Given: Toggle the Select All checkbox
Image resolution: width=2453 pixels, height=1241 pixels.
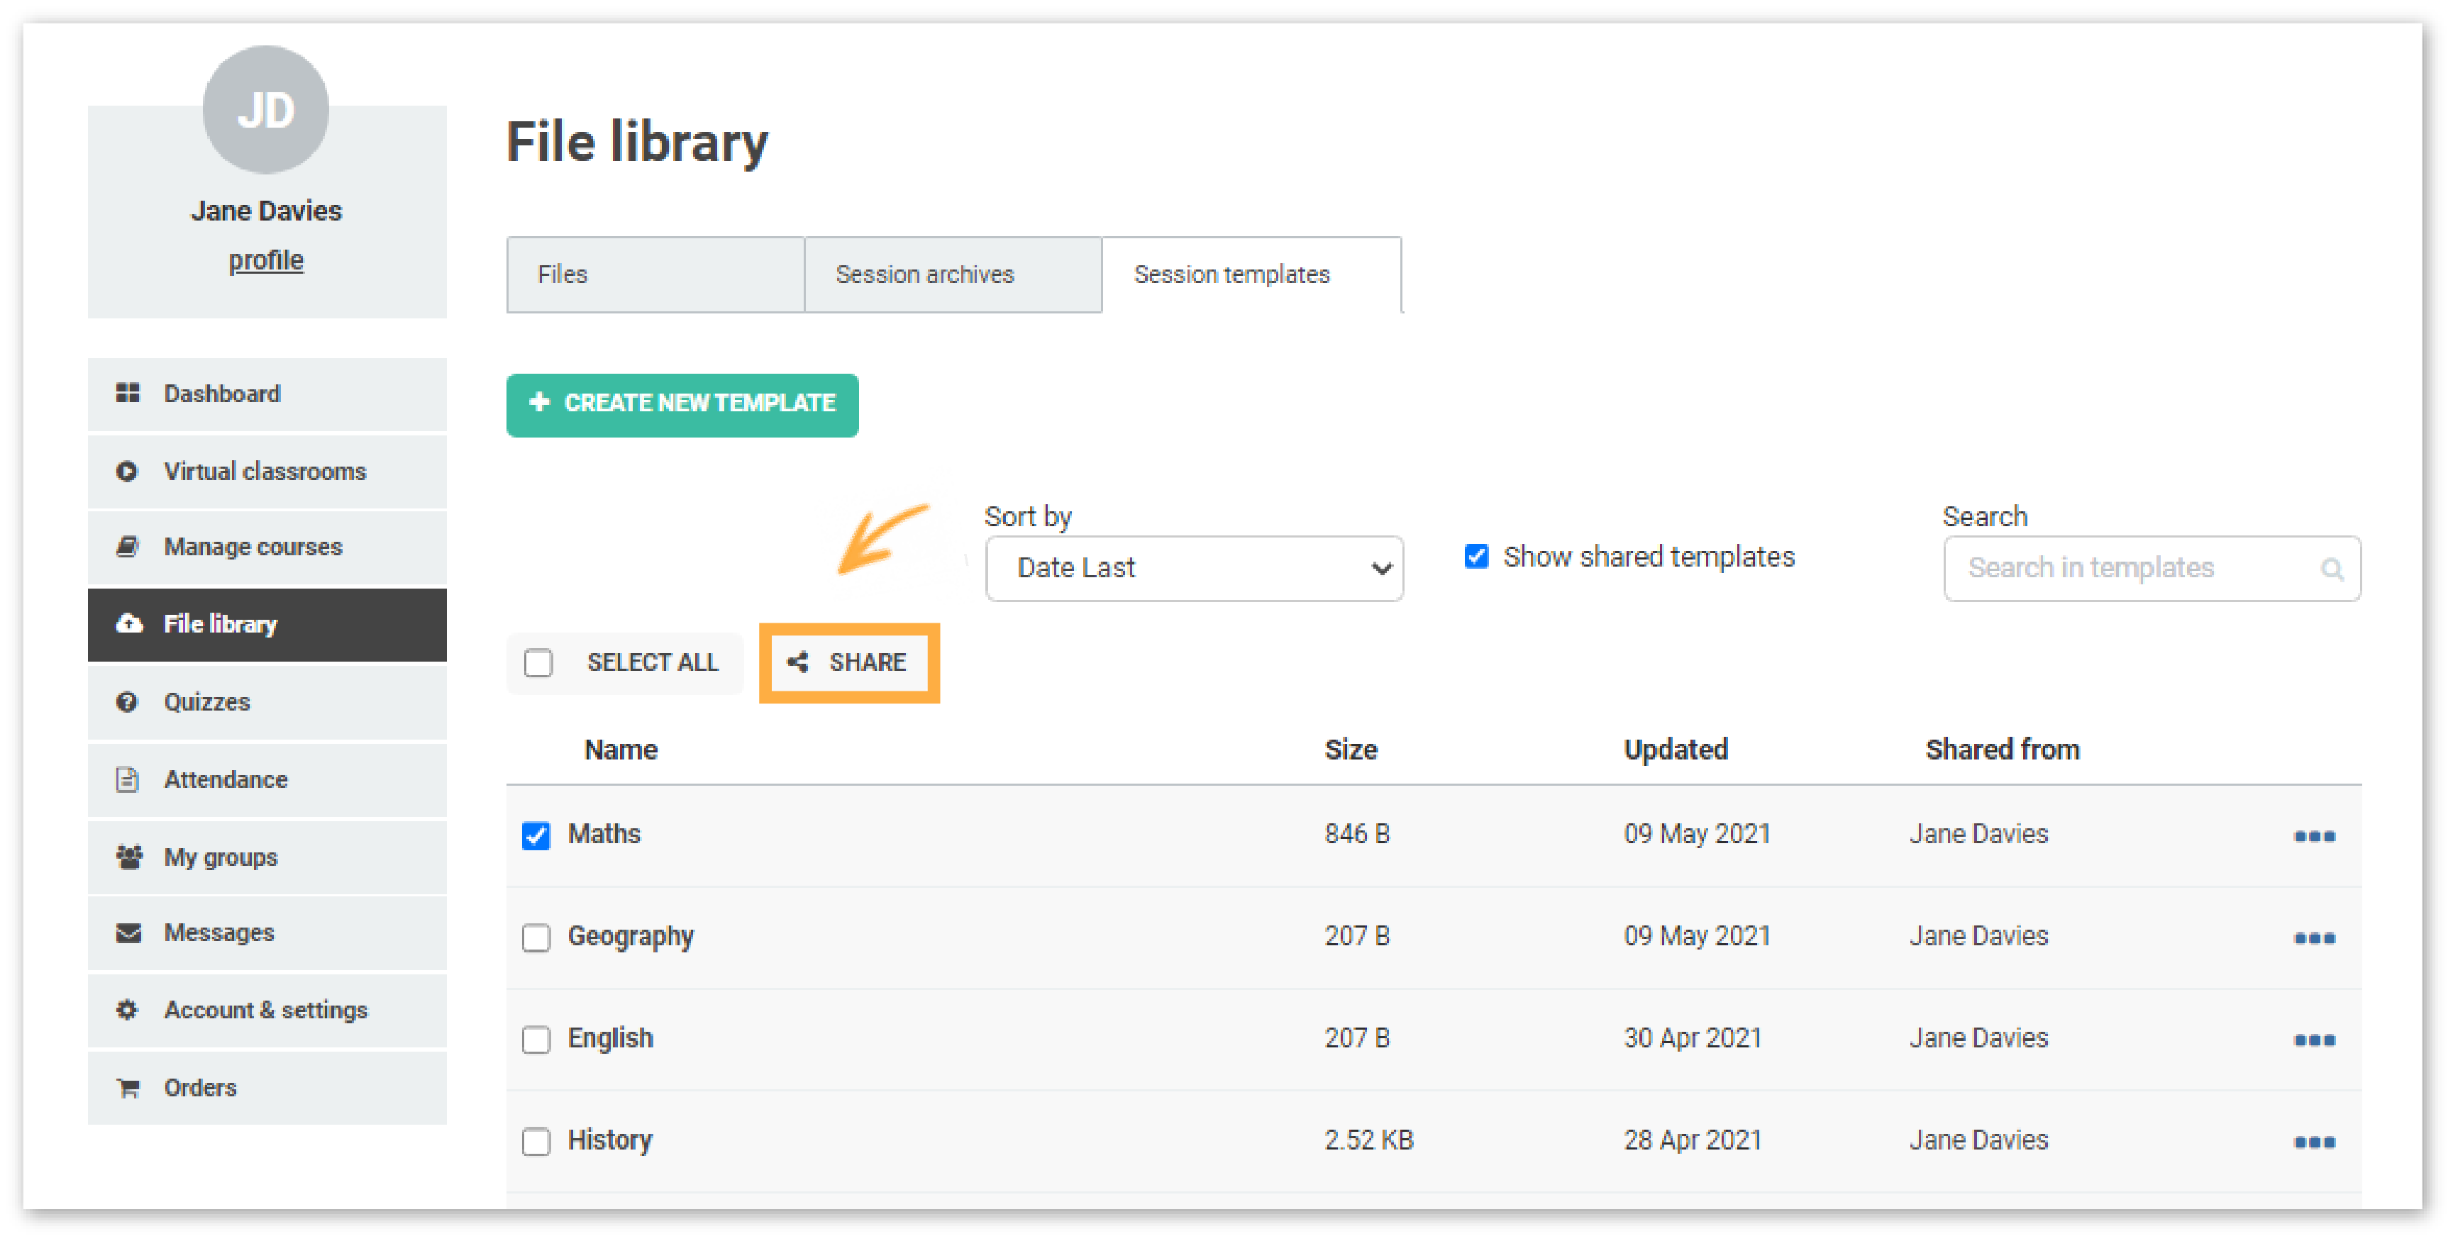Looking at the screenshot, I should click(x=538, y=662).
